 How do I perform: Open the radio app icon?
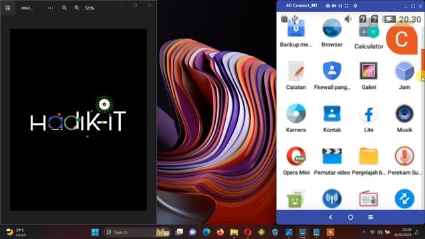click(369, 199)
